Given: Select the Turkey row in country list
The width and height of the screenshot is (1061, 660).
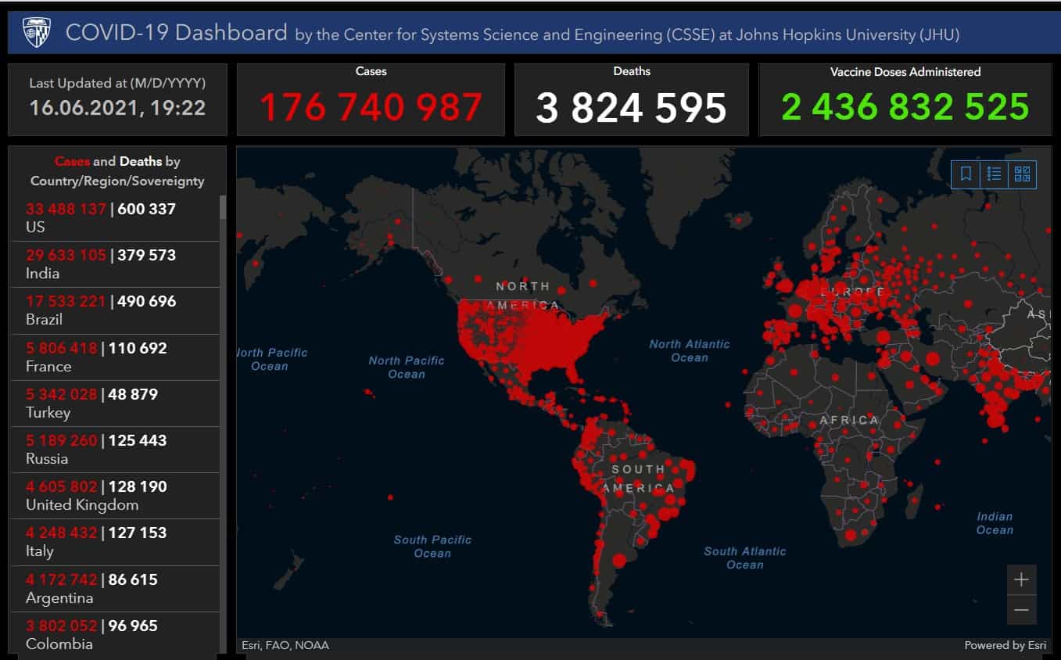Looking at the screenshot, I should [x=115, y=404].
